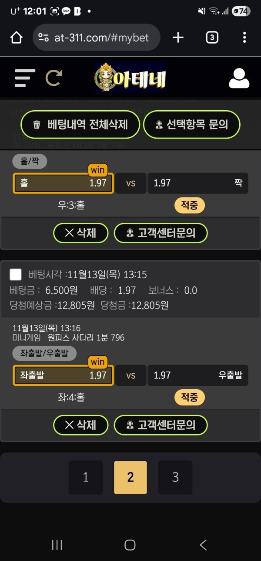Jump to page 3 of betting history
Image resolution: width=261 pixels, height=561 pixels.
point(175,478)
